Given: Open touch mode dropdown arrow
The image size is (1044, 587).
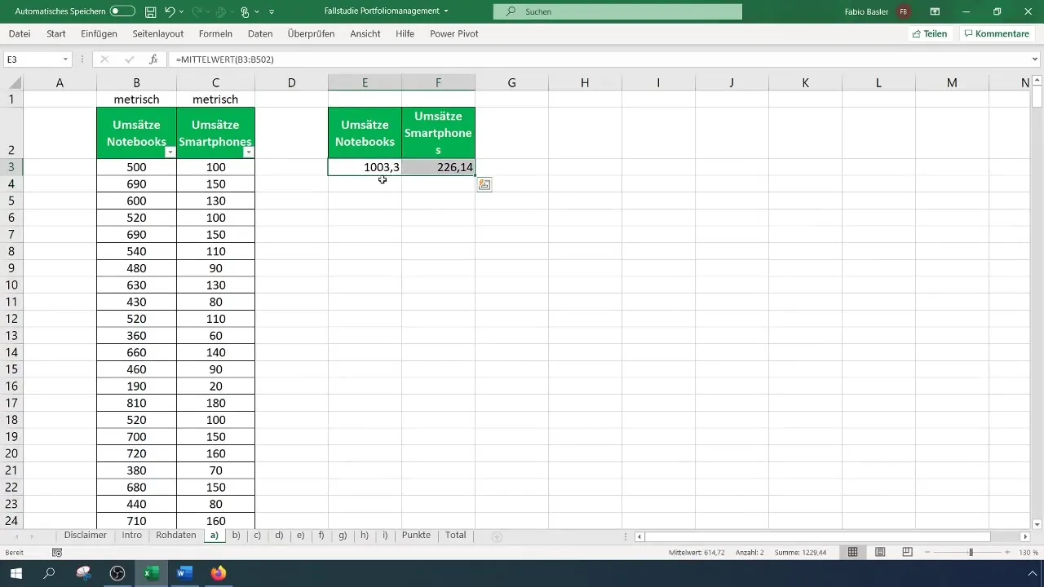Looking at the screenshot, I should (256, 11).
